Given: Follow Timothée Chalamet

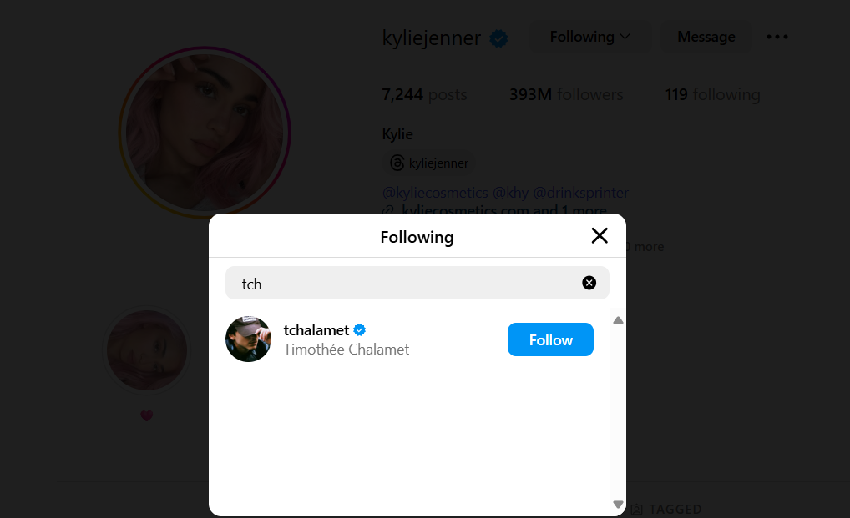Looking at the screenshot, I should (x=550, y=339).
